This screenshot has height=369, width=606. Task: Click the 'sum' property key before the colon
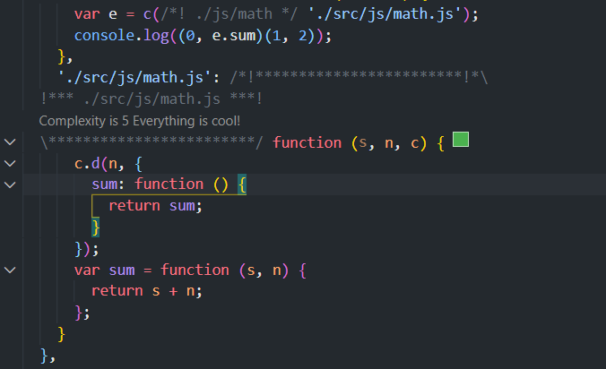104,184
